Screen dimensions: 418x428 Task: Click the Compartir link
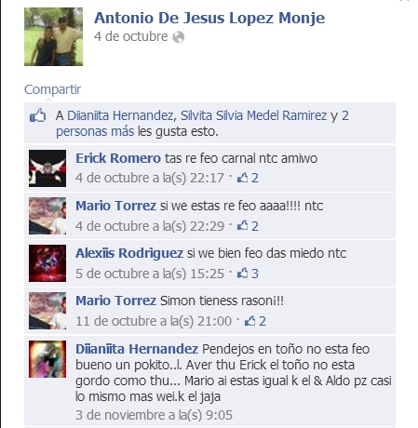(x=52, y=89)
